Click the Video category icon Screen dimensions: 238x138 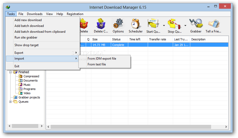tap(21, 93)
